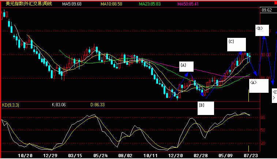277x159 pixels.
Task: Click the green MA23:85.83 label
Action: 150,4
